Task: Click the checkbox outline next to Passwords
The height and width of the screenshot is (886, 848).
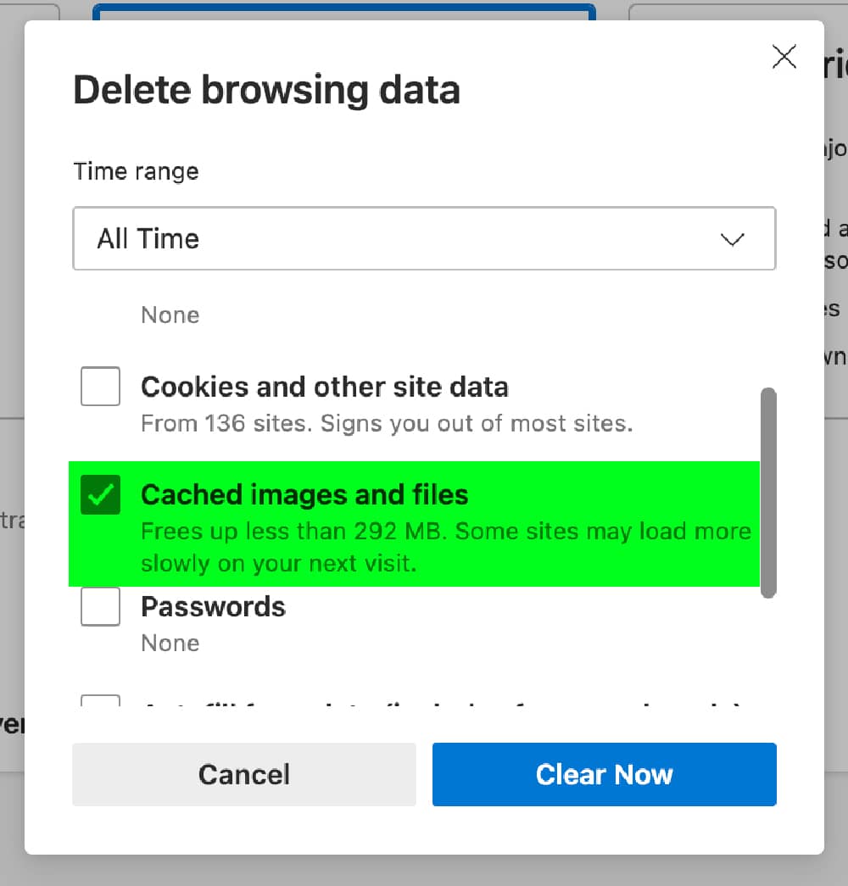Action: pos(100,606)
